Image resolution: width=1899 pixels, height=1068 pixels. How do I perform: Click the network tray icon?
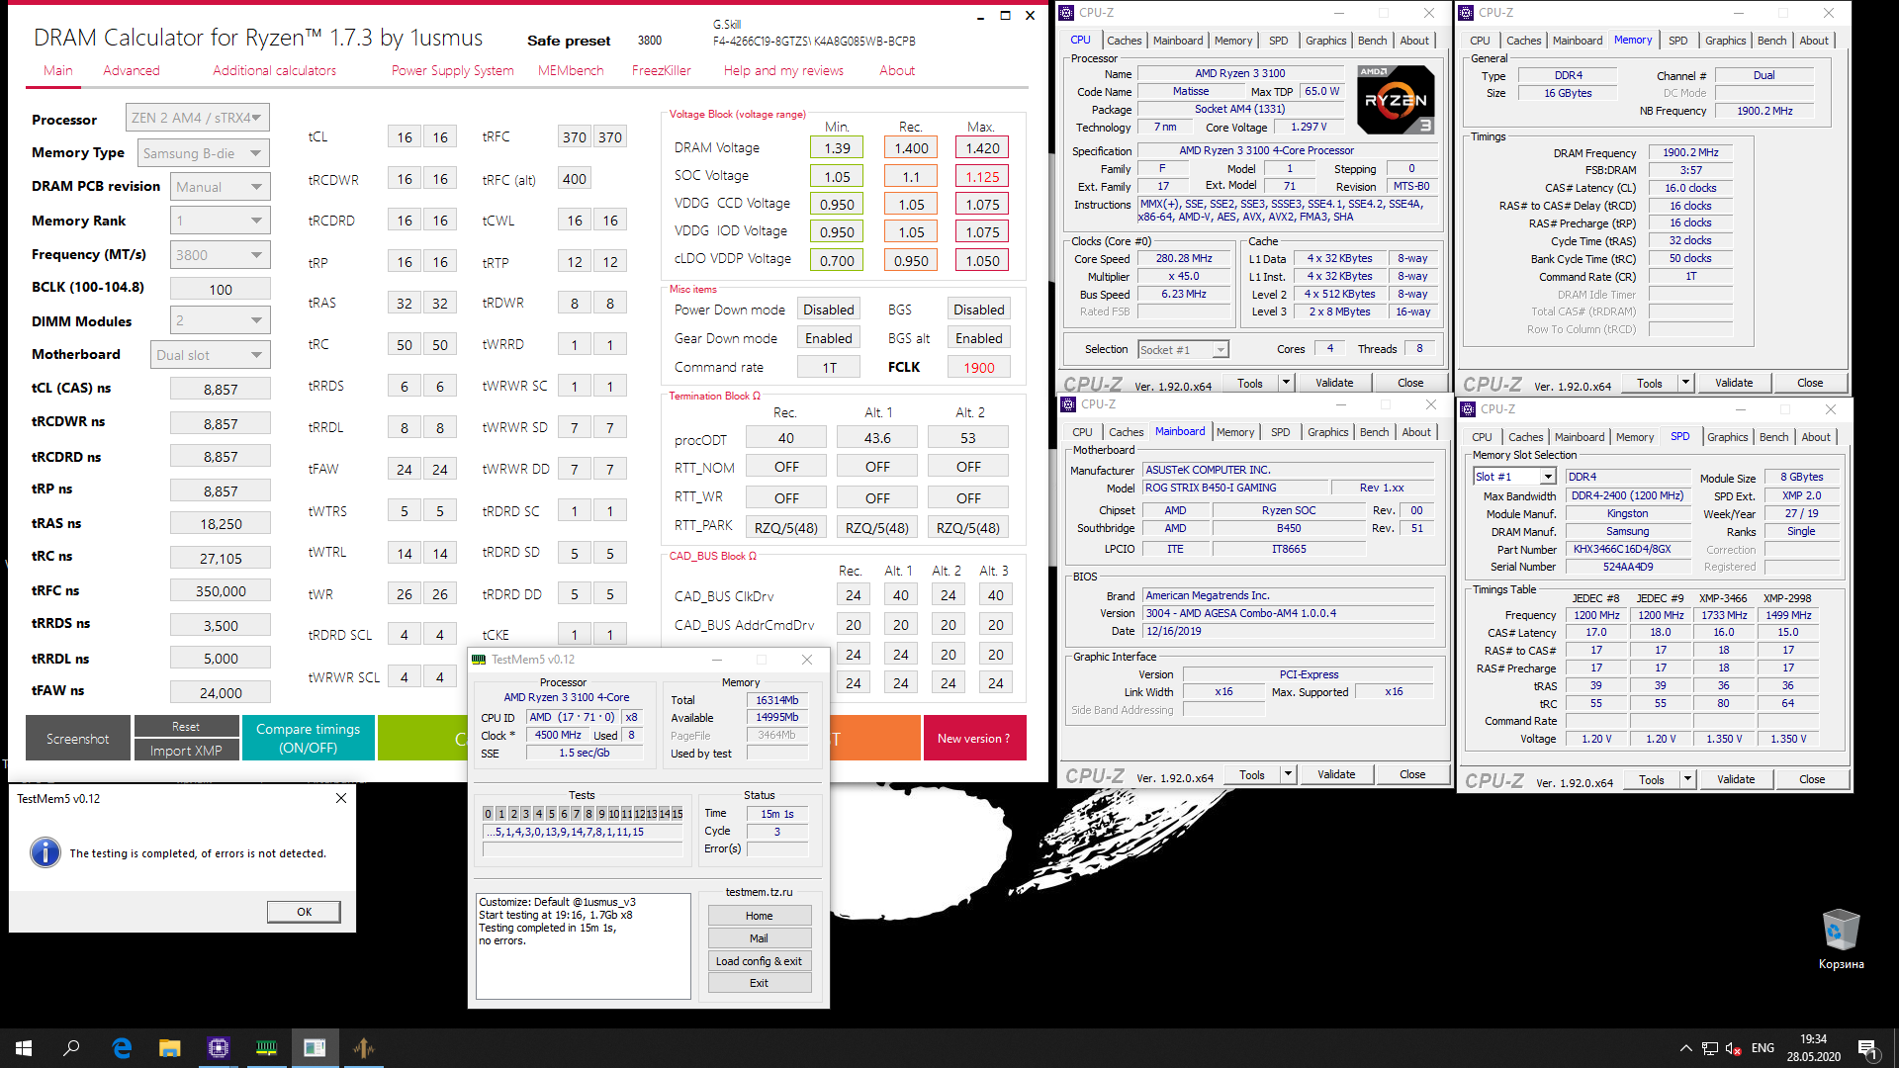point(1709,1048)
